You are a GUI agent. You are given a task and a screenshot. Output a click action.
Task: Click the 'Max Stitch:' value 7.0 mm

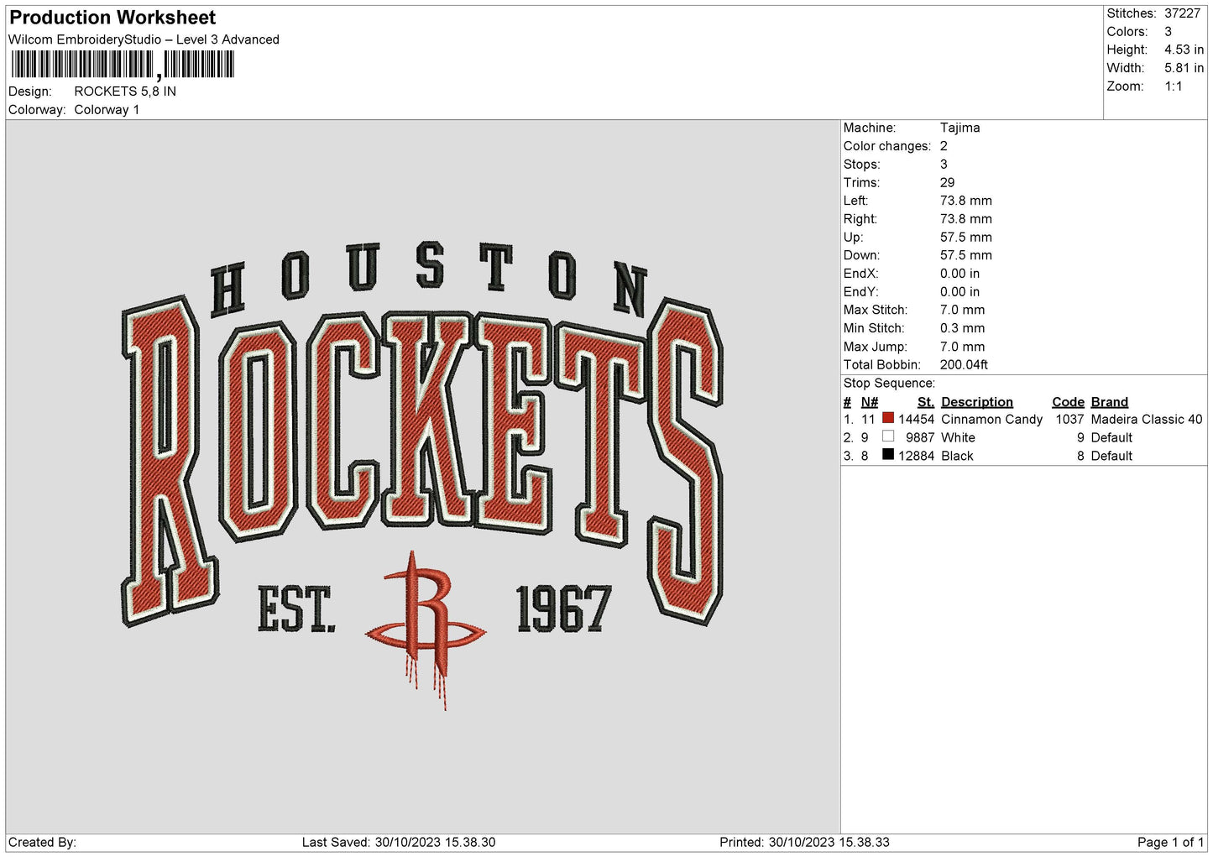pos(963,310)
